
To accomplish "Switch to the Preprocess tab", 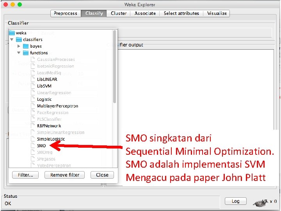I will [66, 13].
